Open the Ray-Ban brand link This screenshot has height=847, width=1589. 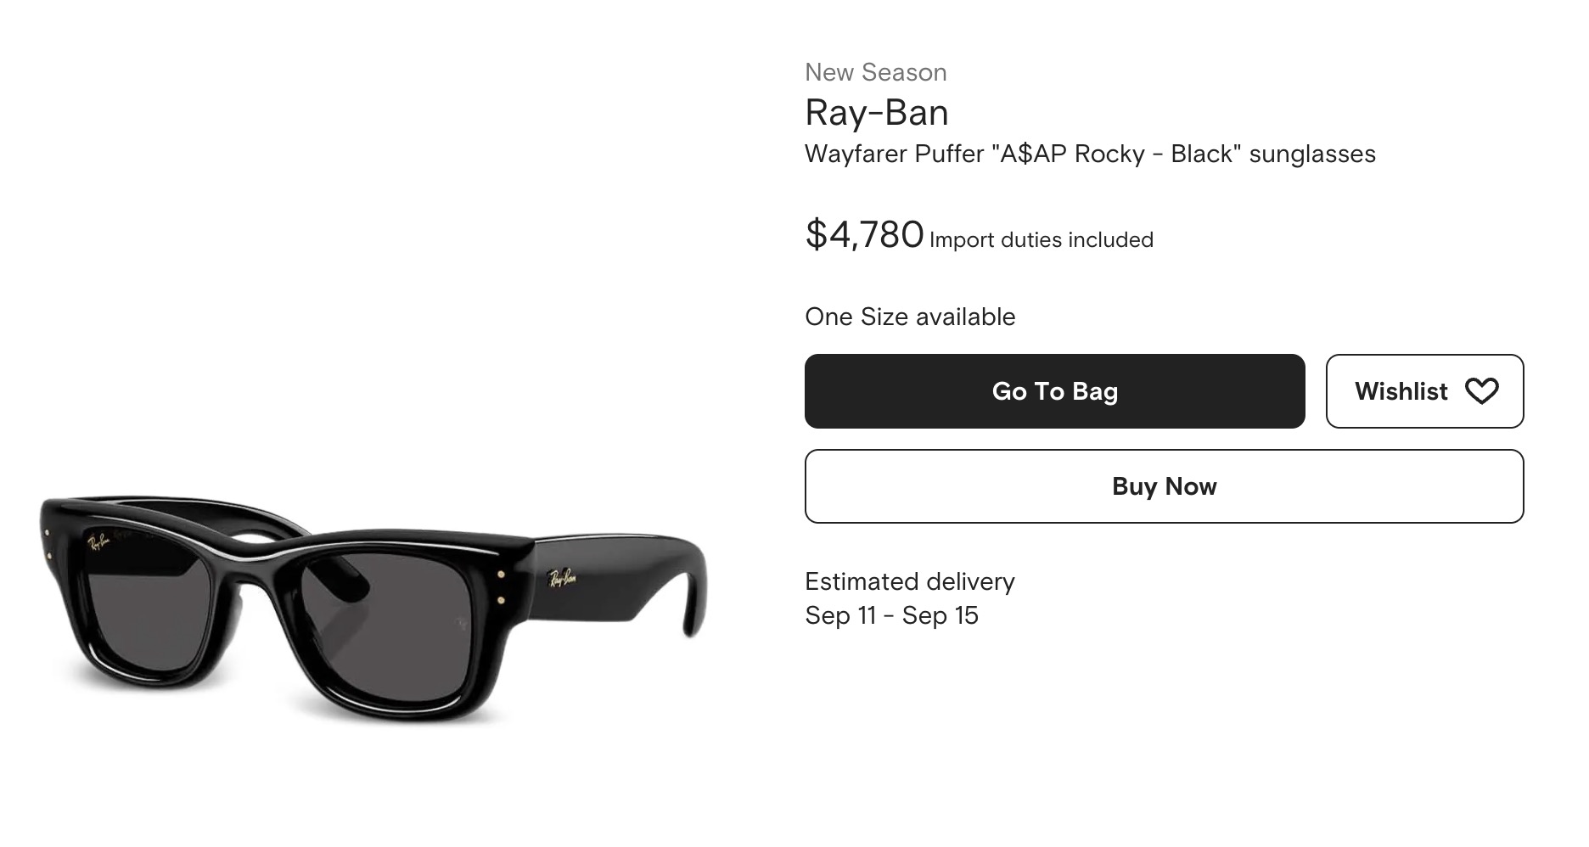click(876, 113)
